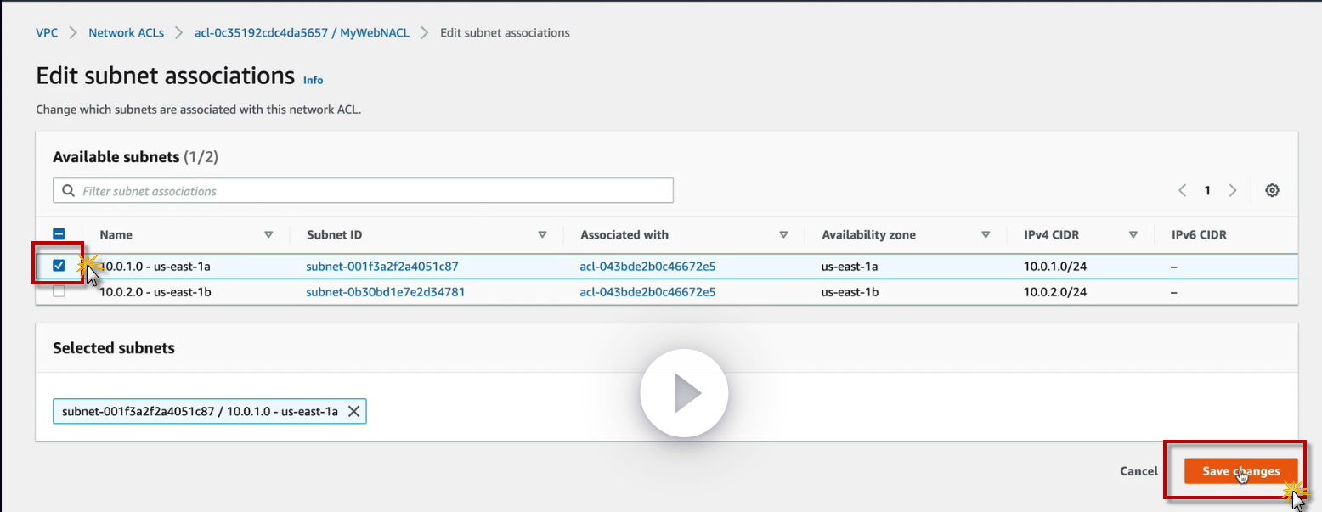Open table preferences gear icon
This screenshot has height=512, width=1322.
(x=1272, y=190)
